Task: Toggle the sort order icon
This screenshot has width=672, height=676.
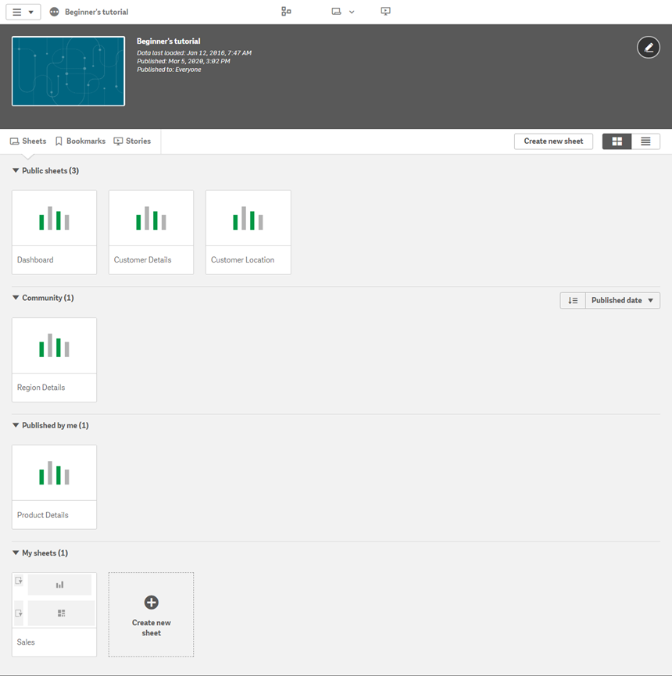Action: click(573, 300)
